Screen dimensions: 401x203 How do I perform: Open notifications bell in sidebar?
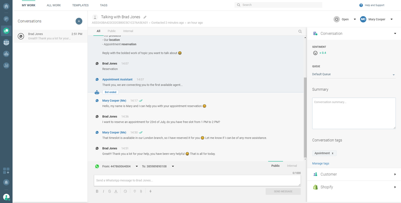point(6,182)
